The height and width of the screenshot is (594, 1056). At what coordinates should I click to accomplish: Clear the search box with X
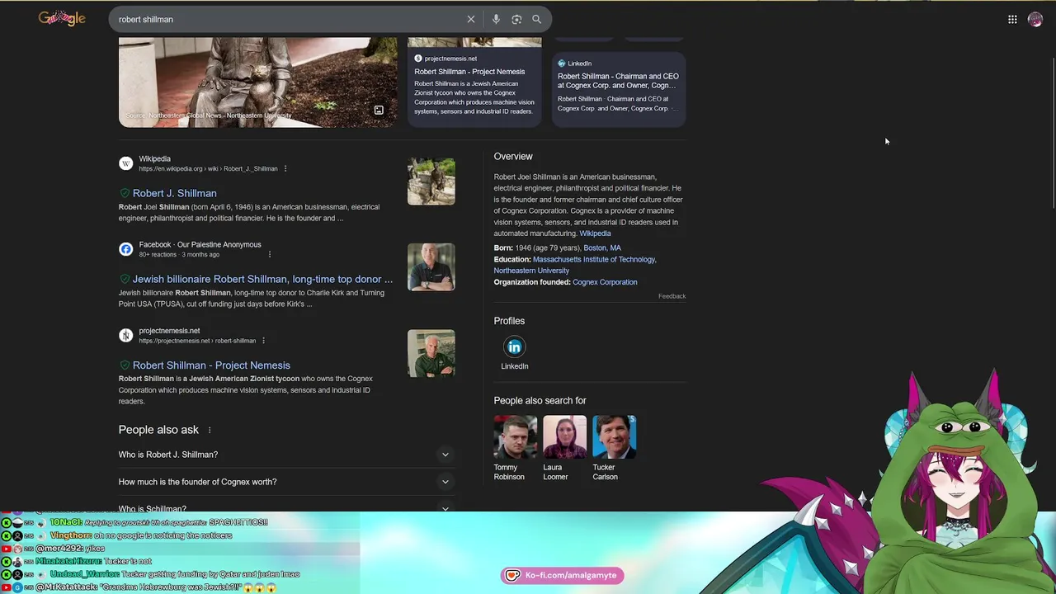(x=471, y=19)
